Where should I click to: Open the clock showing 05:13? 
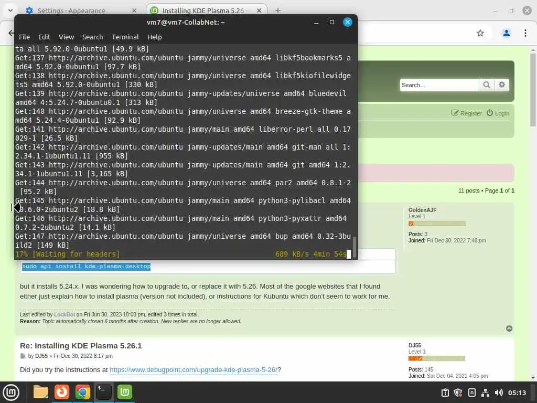517,393
